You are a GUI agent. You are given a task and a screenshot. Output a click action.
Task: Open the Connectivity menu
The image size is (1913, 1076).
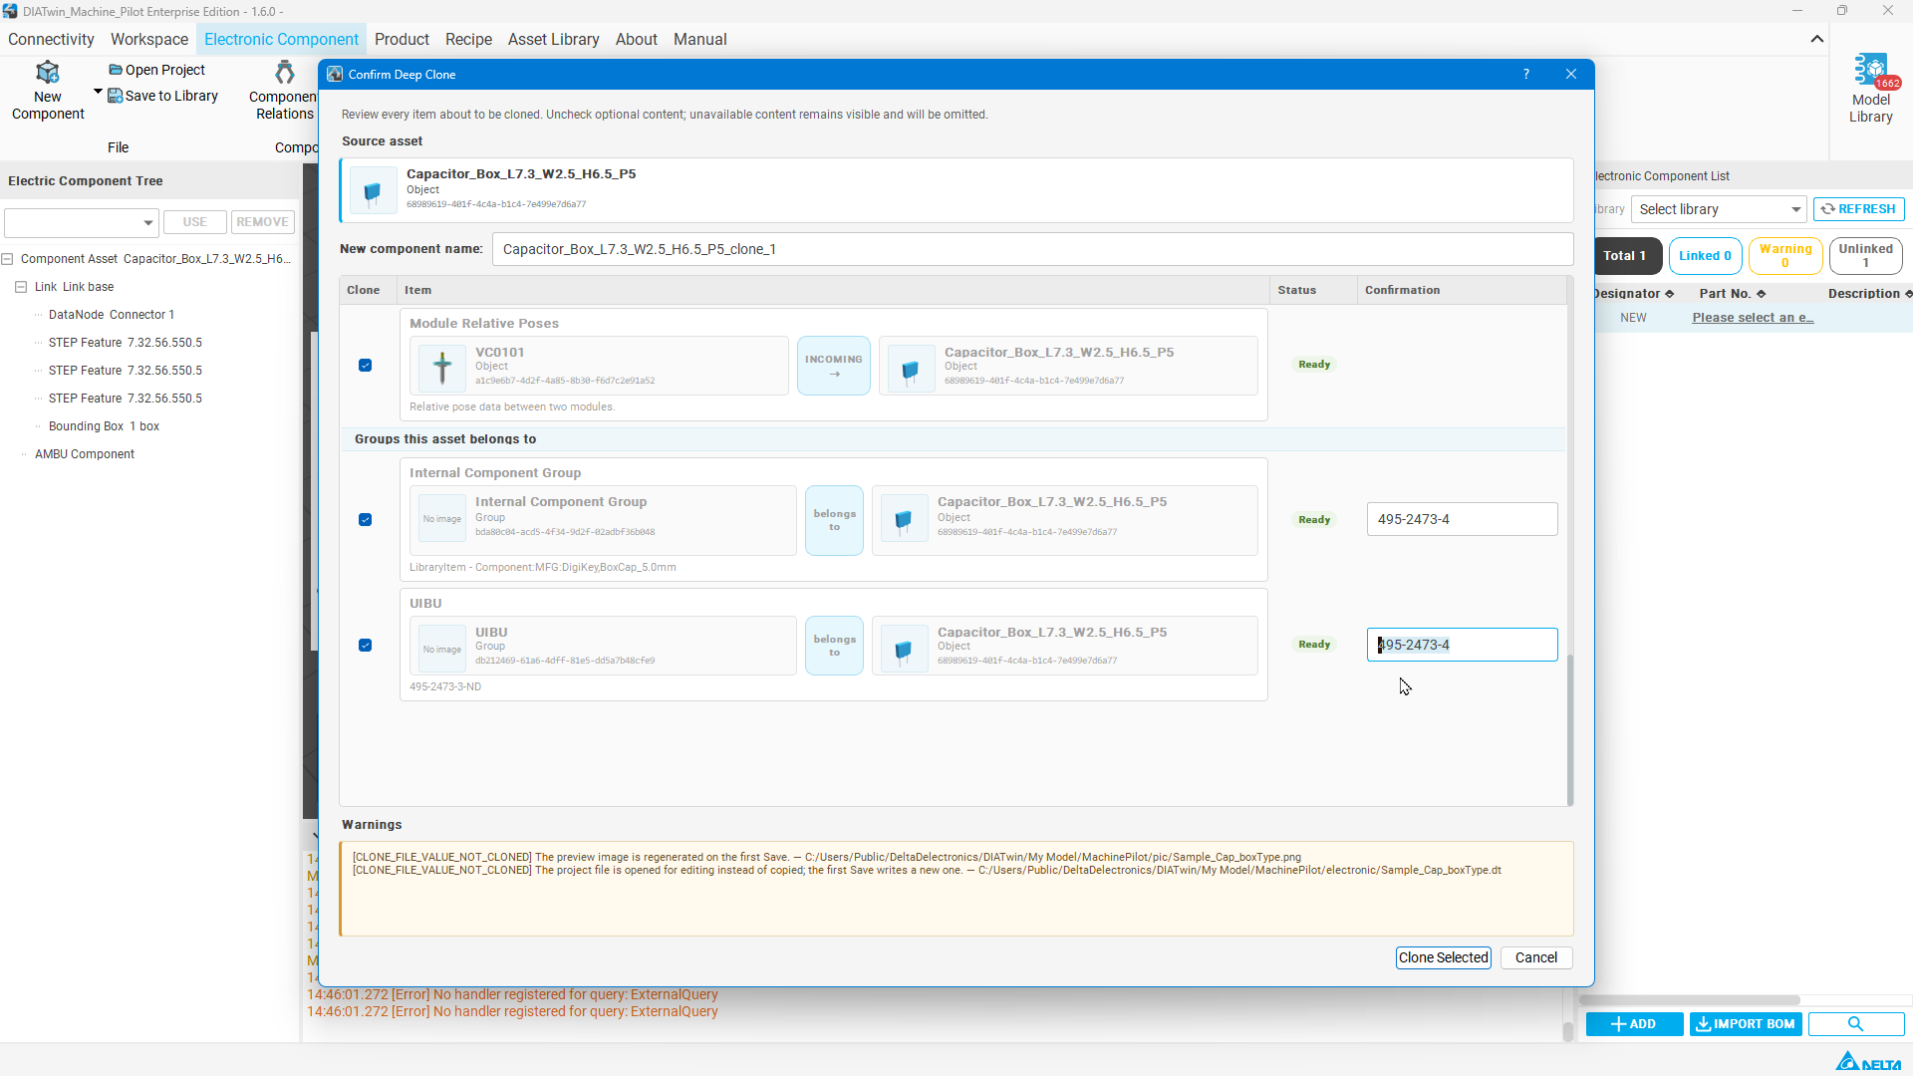[x=51, y=39]
